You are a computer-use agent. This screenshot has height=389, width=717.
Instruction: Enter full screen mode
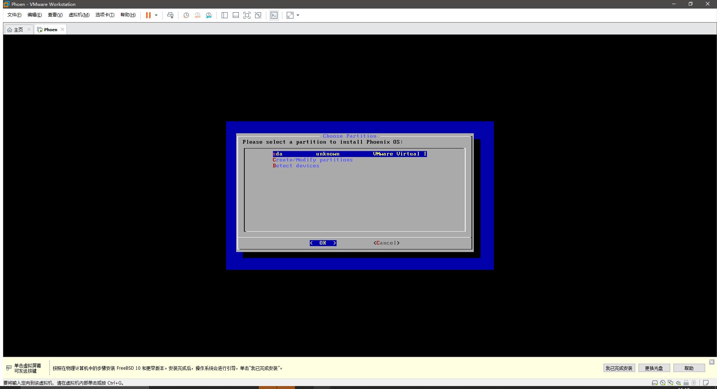coord(247,15)
